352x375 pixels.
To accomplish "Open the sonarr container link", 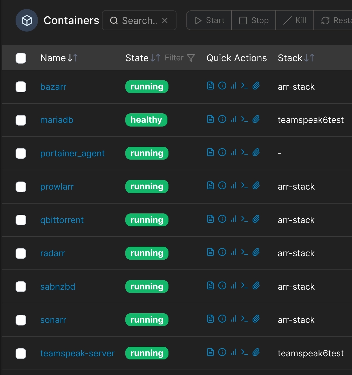I will (53, 320).
